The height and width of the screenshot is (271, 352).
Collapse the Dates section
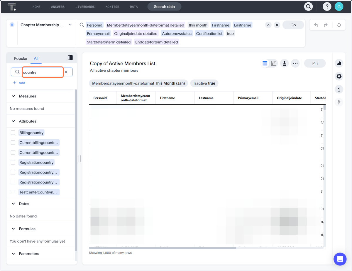(x=13, y=204)
